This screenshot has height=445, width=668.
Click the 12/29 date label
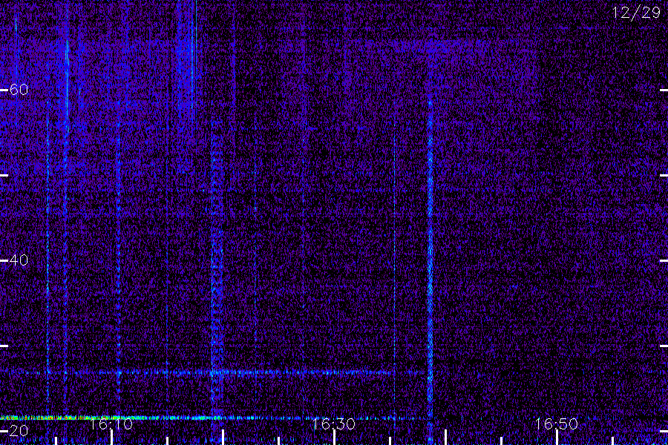point(636,13)
